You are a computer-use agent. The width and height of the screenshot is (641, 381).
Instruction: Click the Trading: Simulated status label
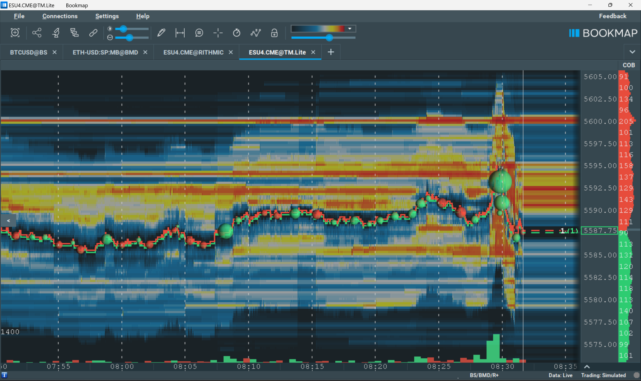point(603,375)
